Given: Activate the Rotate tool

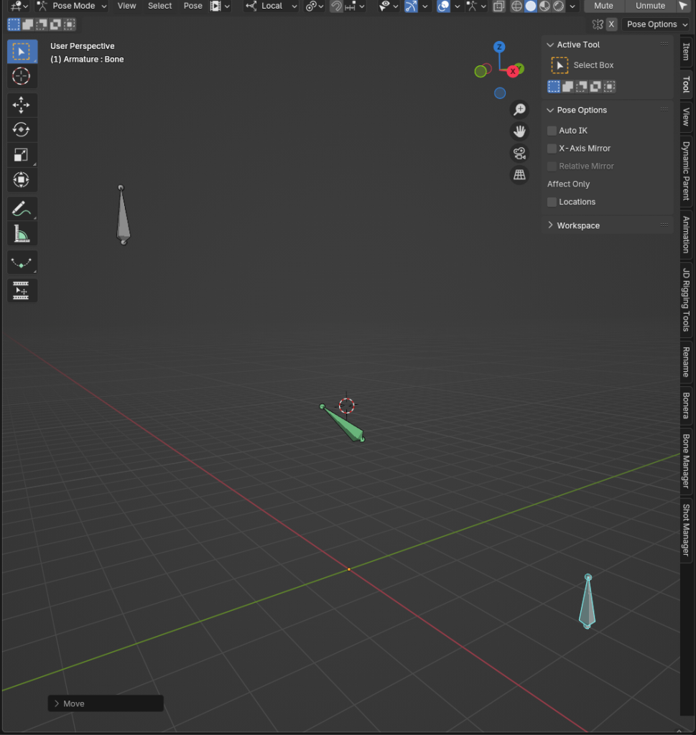Looking at the screenshot, I should (22, 130).
